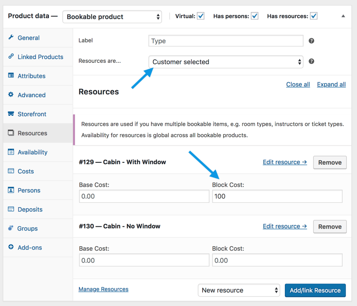Click the Linked Products link icon
The image size is (357, 306).
pyautogui.click(x=11, y=57)
